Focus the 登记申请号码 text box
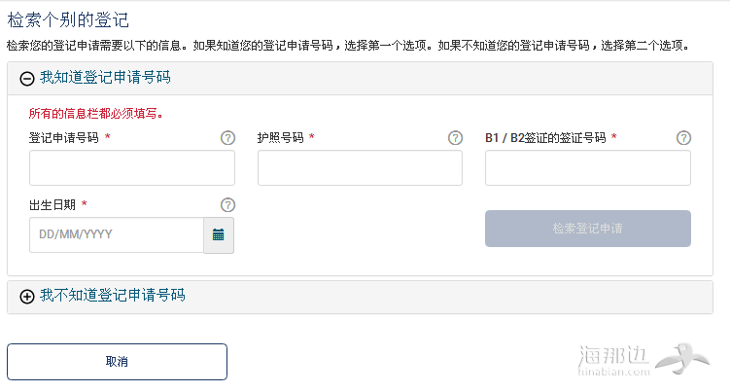Viewport: 730px width, 392px height. tap(132, 168)
